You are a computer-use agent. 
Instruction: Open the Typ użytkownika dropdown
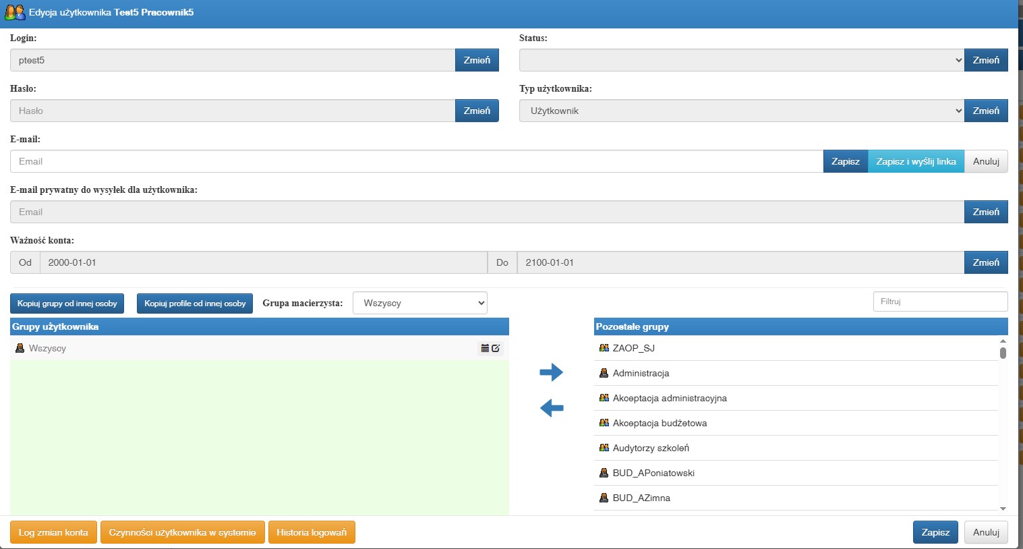pyautogui.click(x=742, y=111)
